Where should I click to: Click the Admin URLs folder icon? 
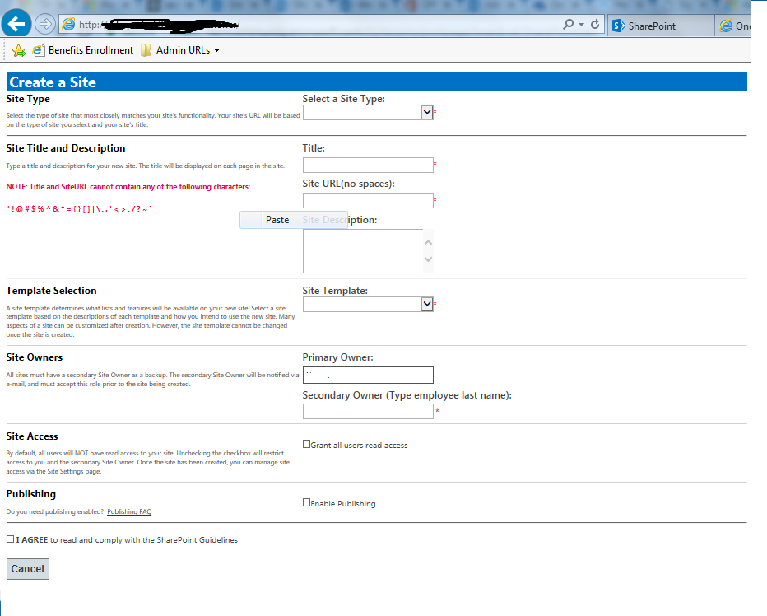coord(146,50)
